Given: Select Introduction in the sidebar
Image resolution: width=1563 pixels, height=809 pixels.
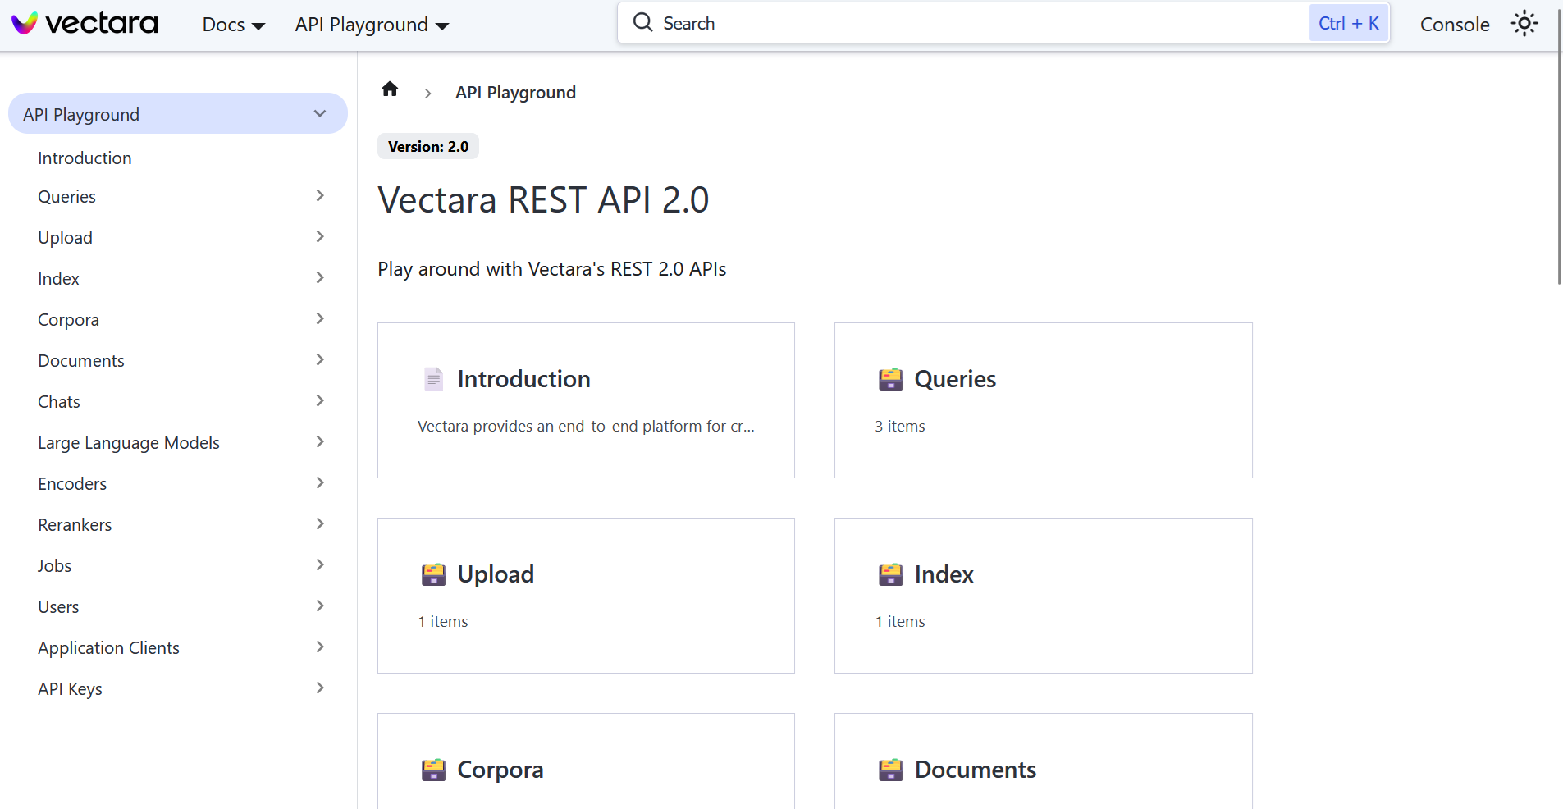Looking at the screenshot, I should pyautogui.click(x=85, y=158).
